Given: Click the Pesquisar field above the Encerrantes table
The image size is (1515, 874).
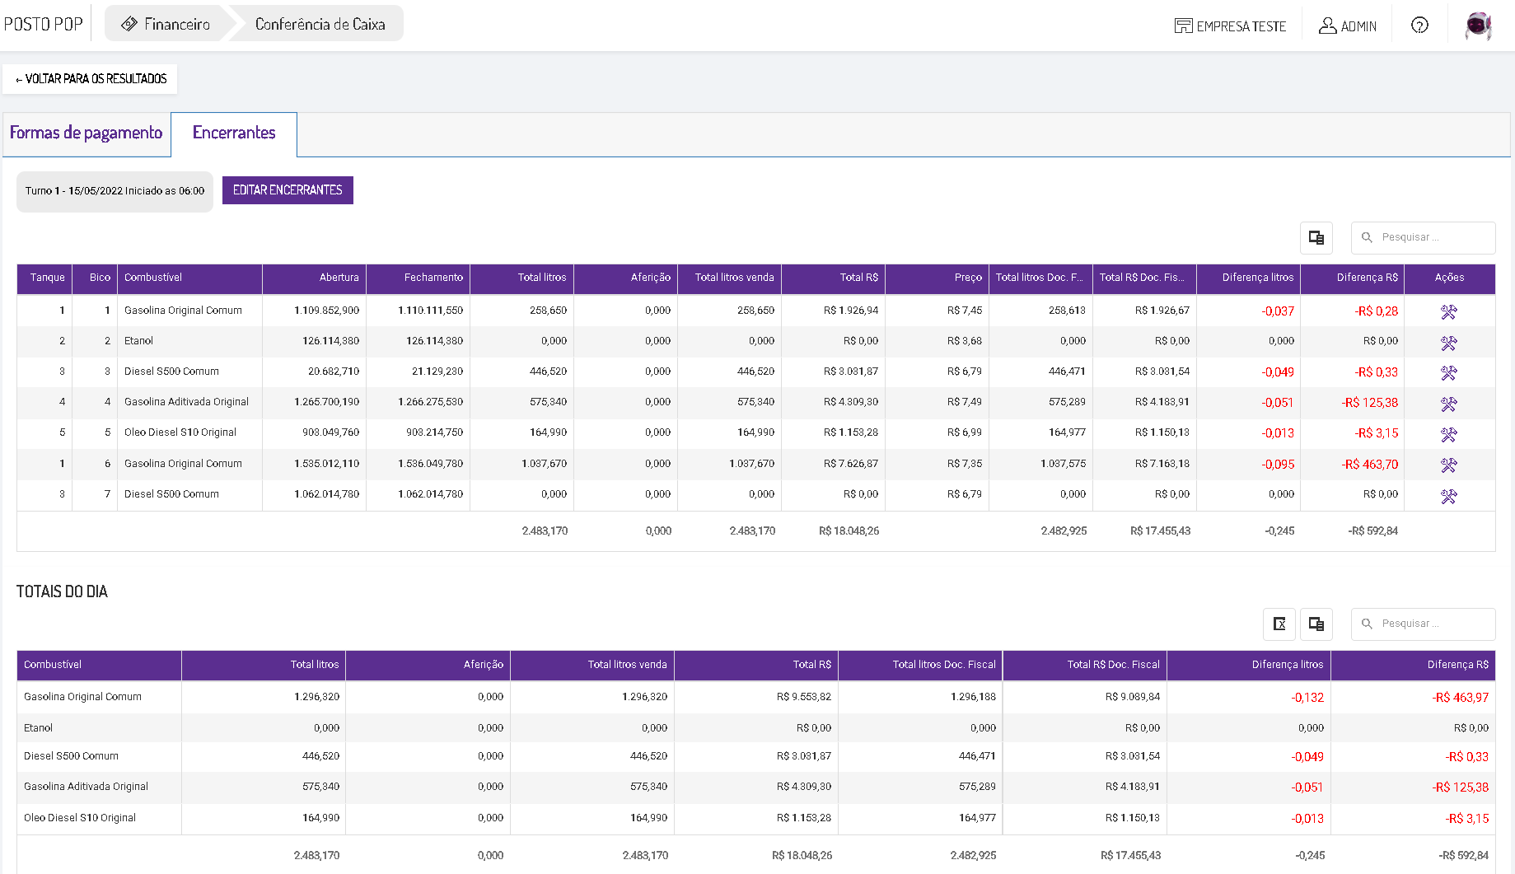Looking at the screenshot, I should [x=1432, y=238].
